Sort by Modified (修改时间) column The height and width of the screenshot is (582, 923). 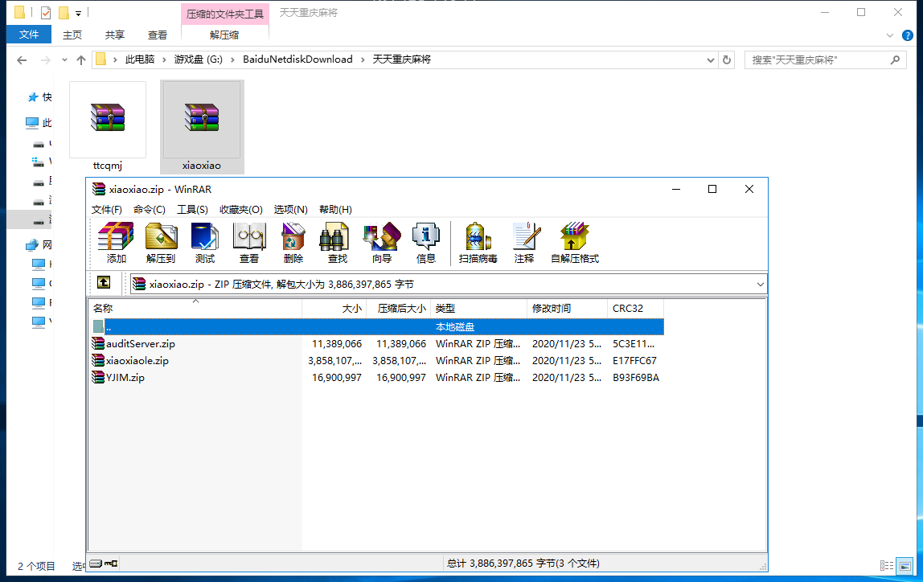[568, 309]
